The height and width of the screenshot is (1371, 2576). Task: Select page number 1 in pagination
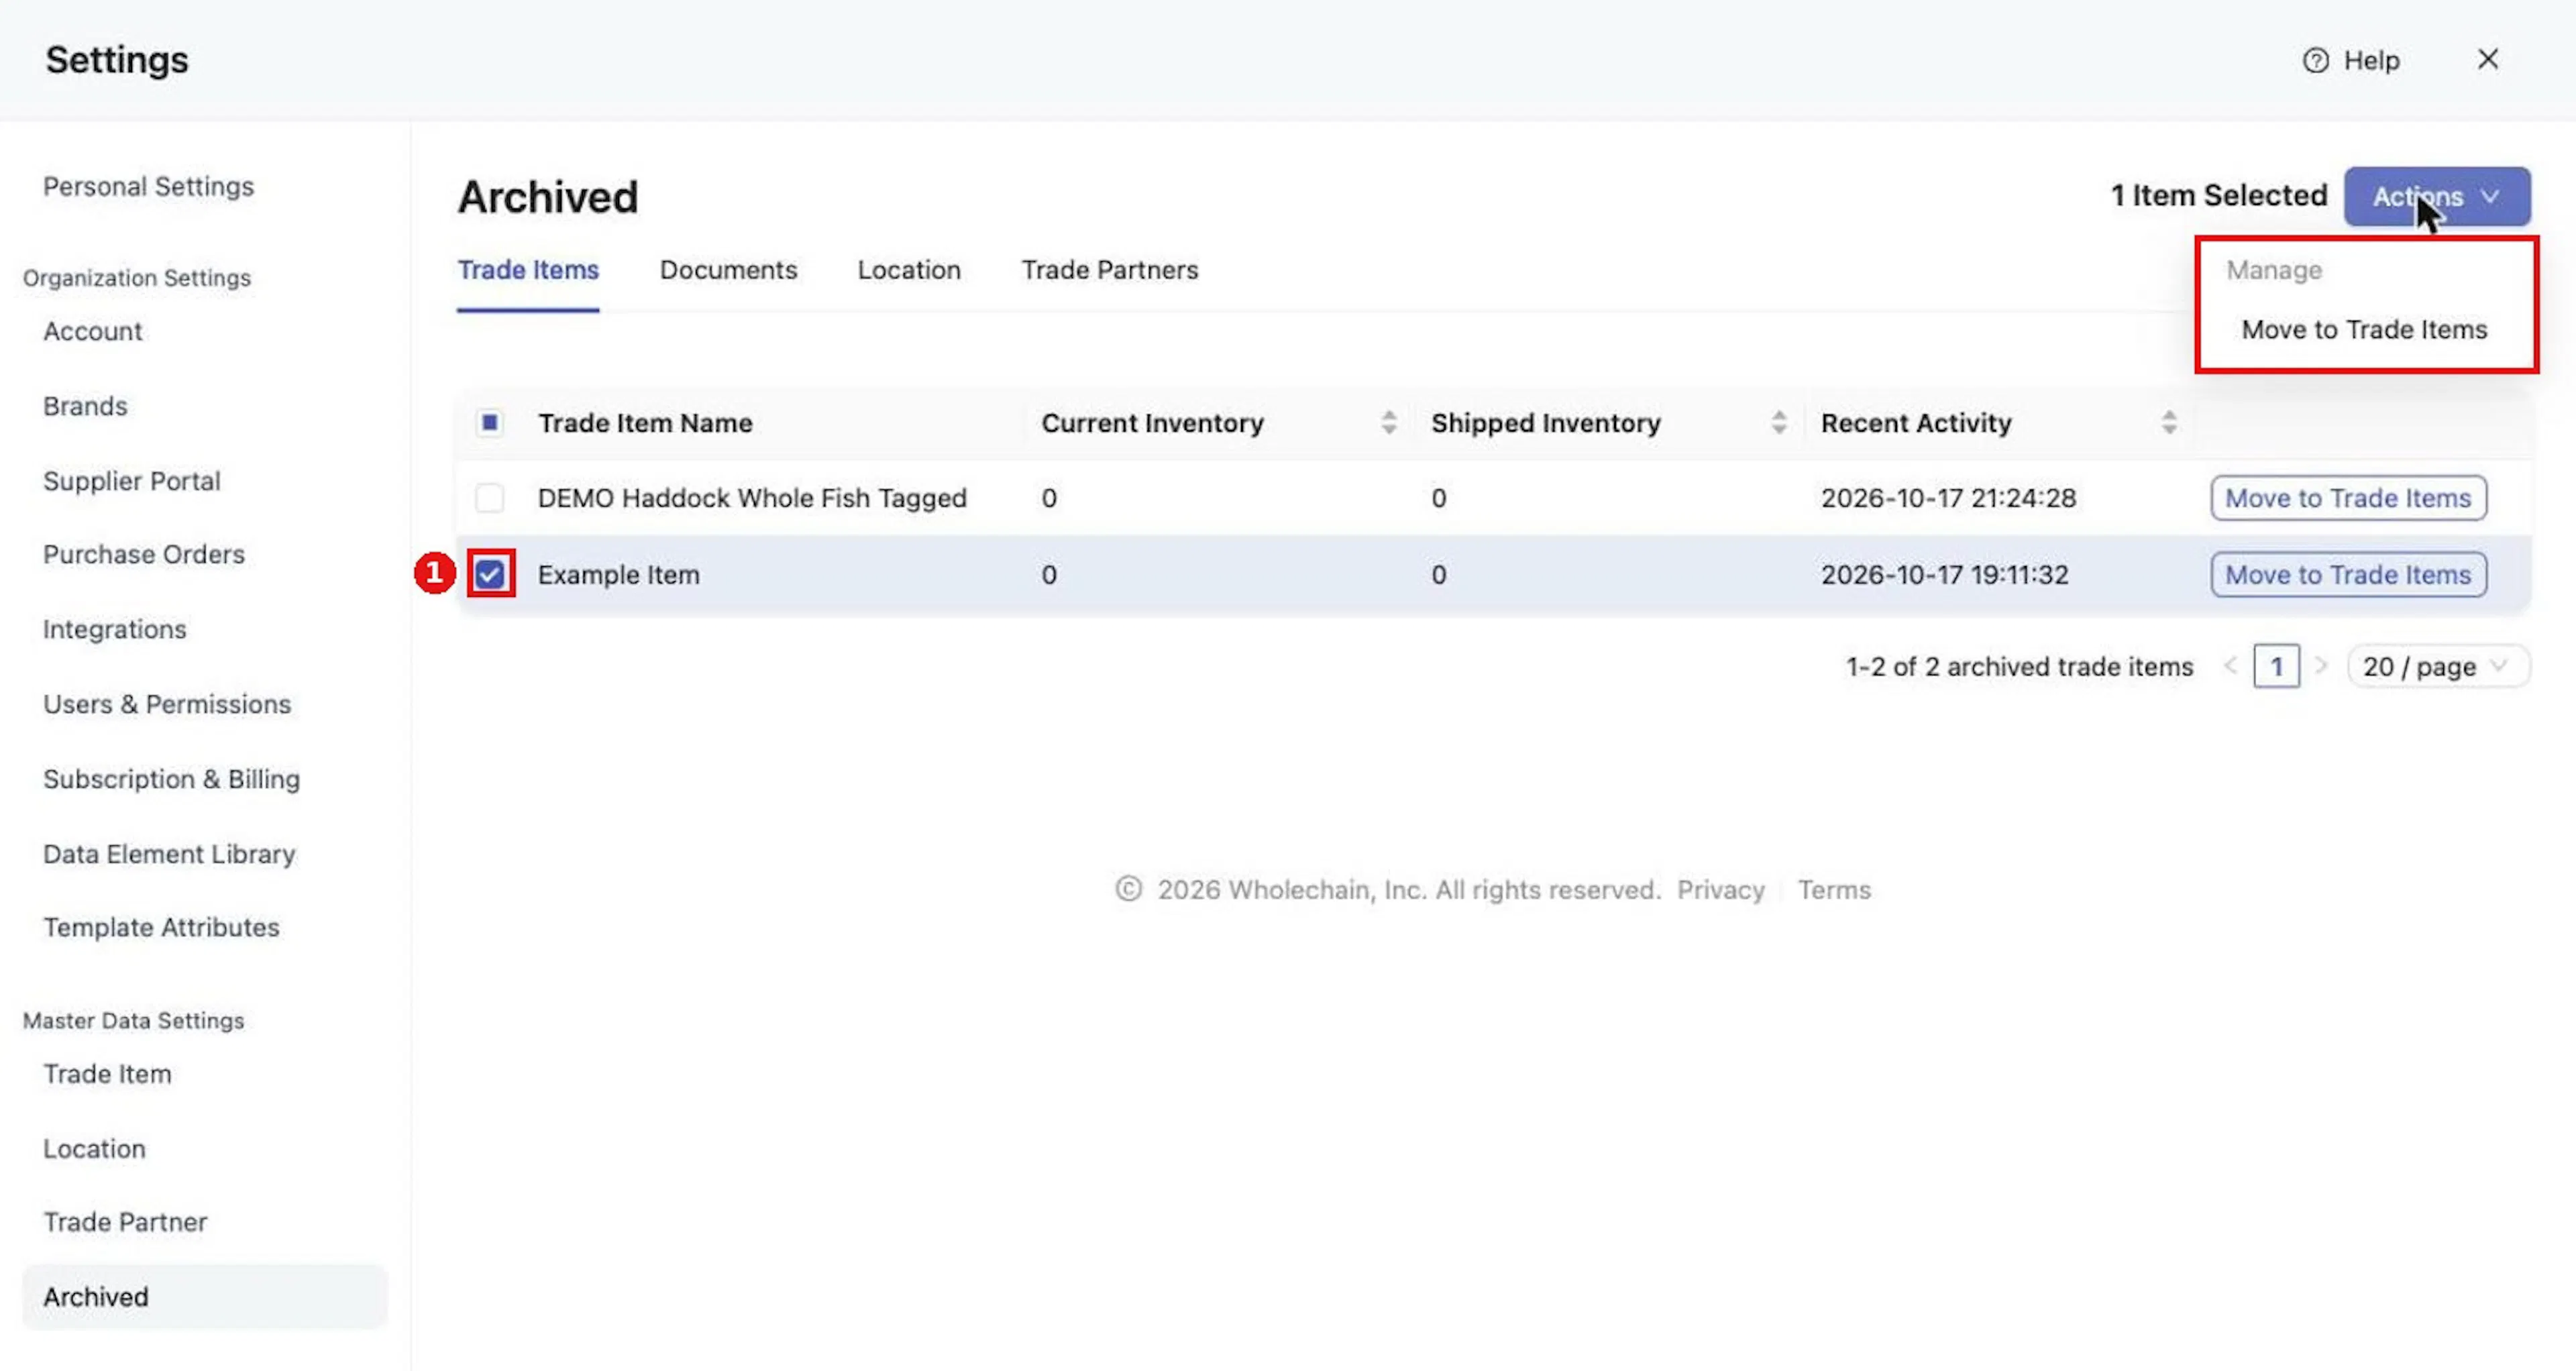tap(2276, 667)
